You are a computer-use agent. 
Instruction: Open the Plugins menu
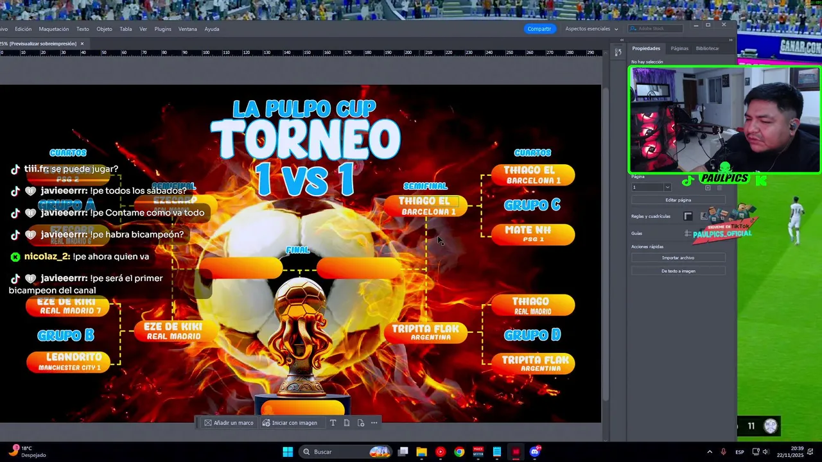click(x=163, y=29)
